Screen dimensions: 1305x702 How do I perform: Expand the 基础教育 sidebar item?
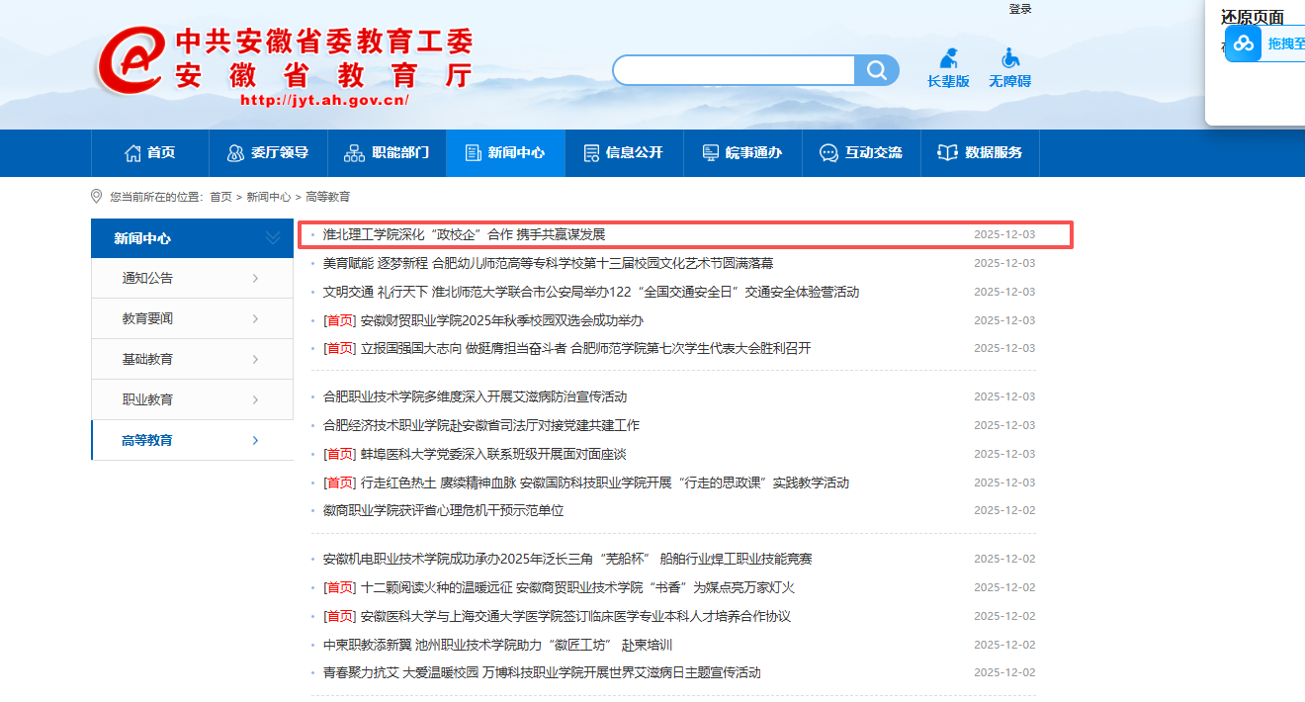pos(255,360)
